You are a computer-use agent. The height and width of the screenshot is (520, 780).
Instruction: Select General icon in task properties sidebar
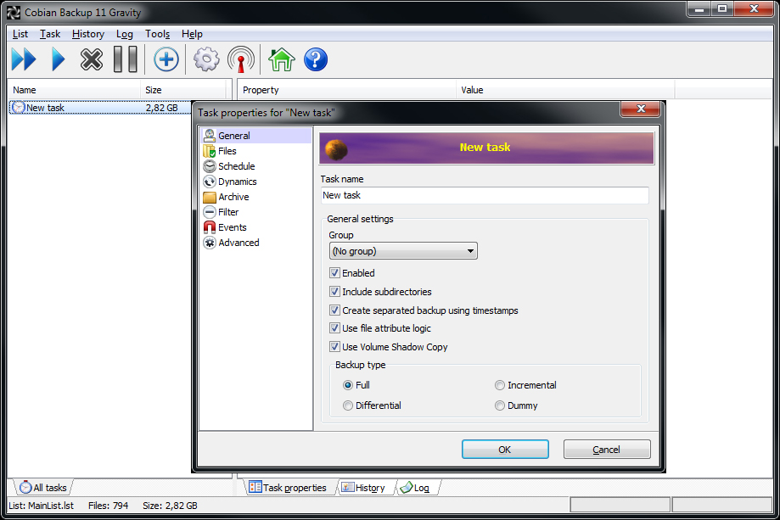tap(210, 135)
